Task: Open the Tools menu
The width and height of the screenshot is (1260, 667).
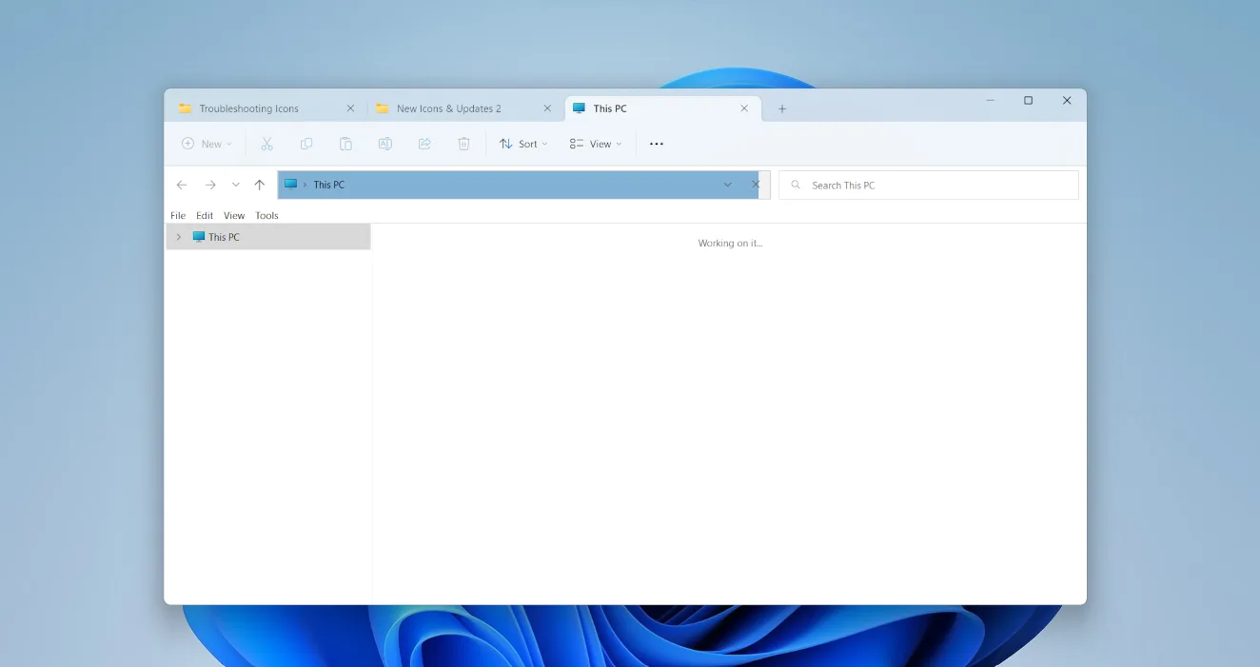Action: (266, 216)
